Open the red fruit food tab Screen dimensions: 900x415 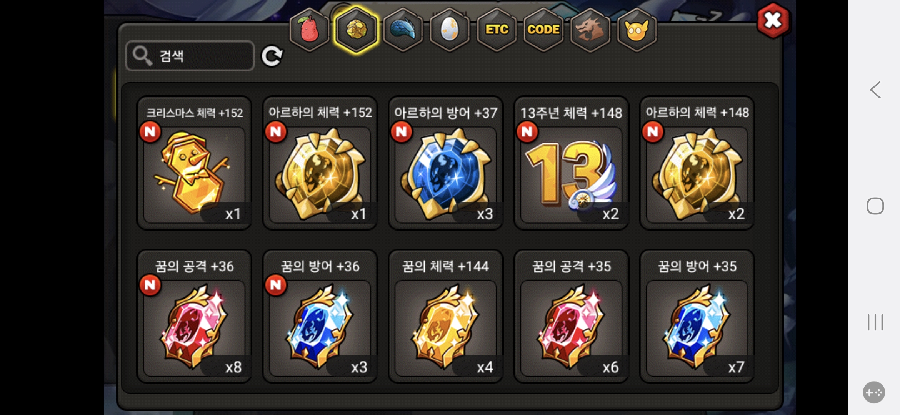(x=310, y=30)
